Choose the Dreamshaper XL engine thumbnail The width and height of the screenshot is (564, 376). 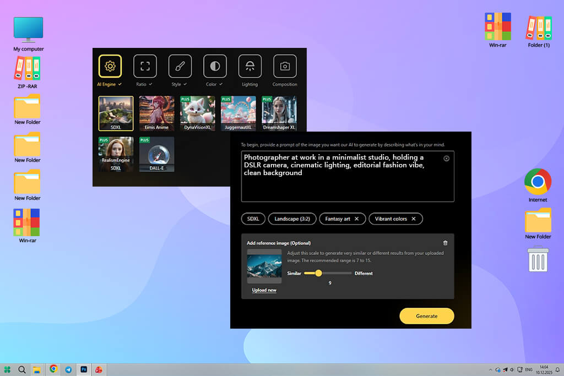(279, 113)
